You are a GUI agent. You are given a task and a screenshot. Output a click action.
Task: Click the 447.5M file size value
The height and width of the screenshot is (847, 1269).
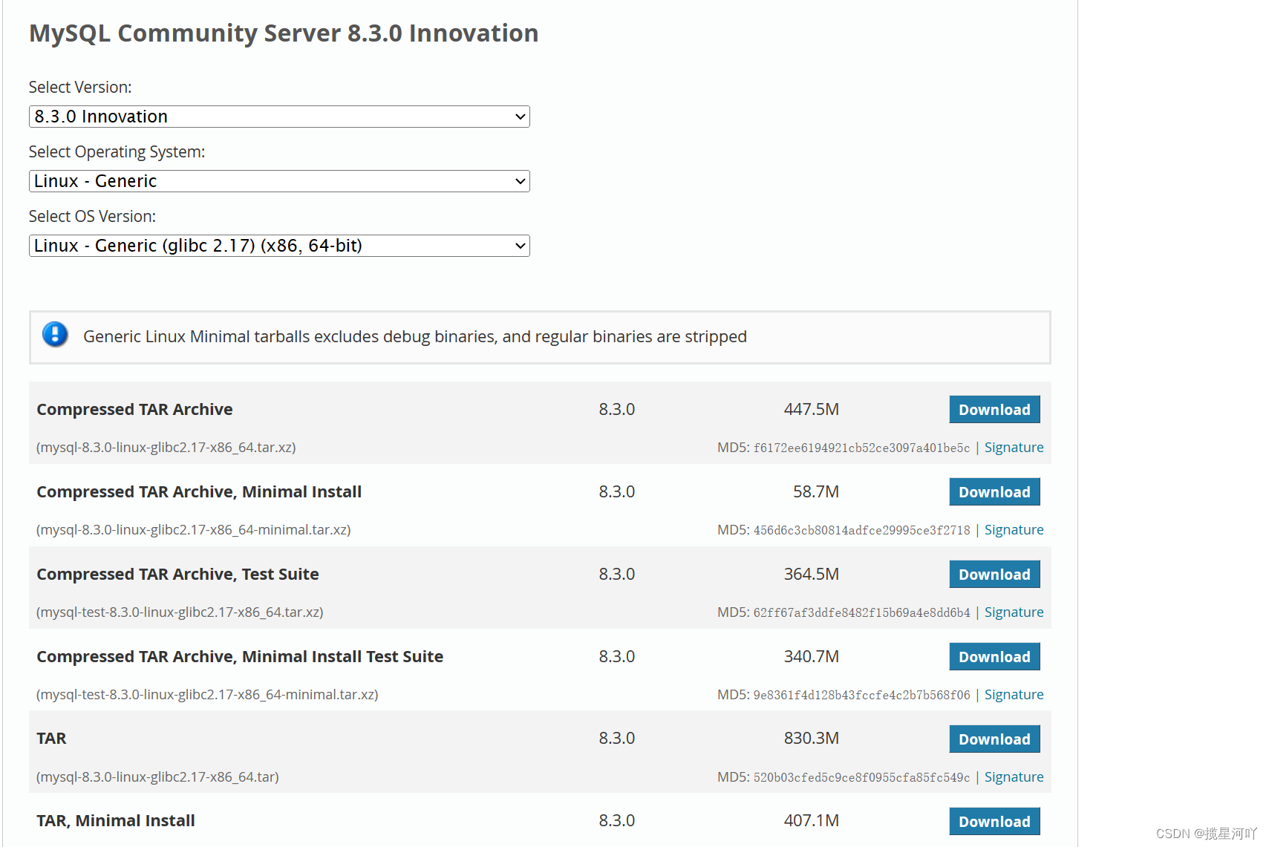point(812,410)
